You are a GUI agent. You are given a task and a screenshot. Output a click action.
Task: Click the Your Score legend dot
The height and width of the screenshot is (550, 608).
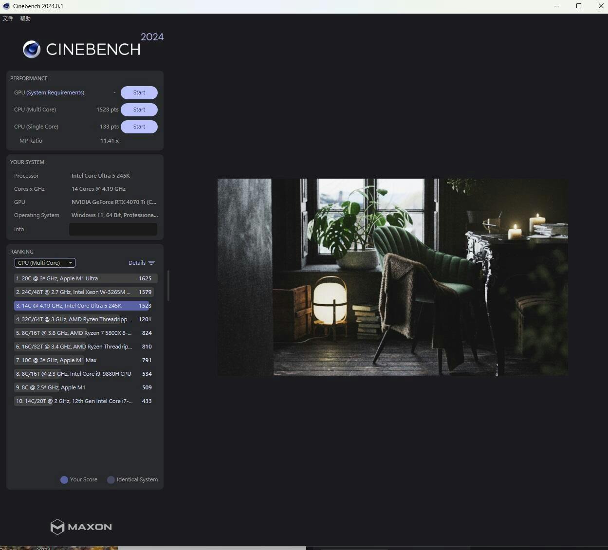tap(64, 480)
